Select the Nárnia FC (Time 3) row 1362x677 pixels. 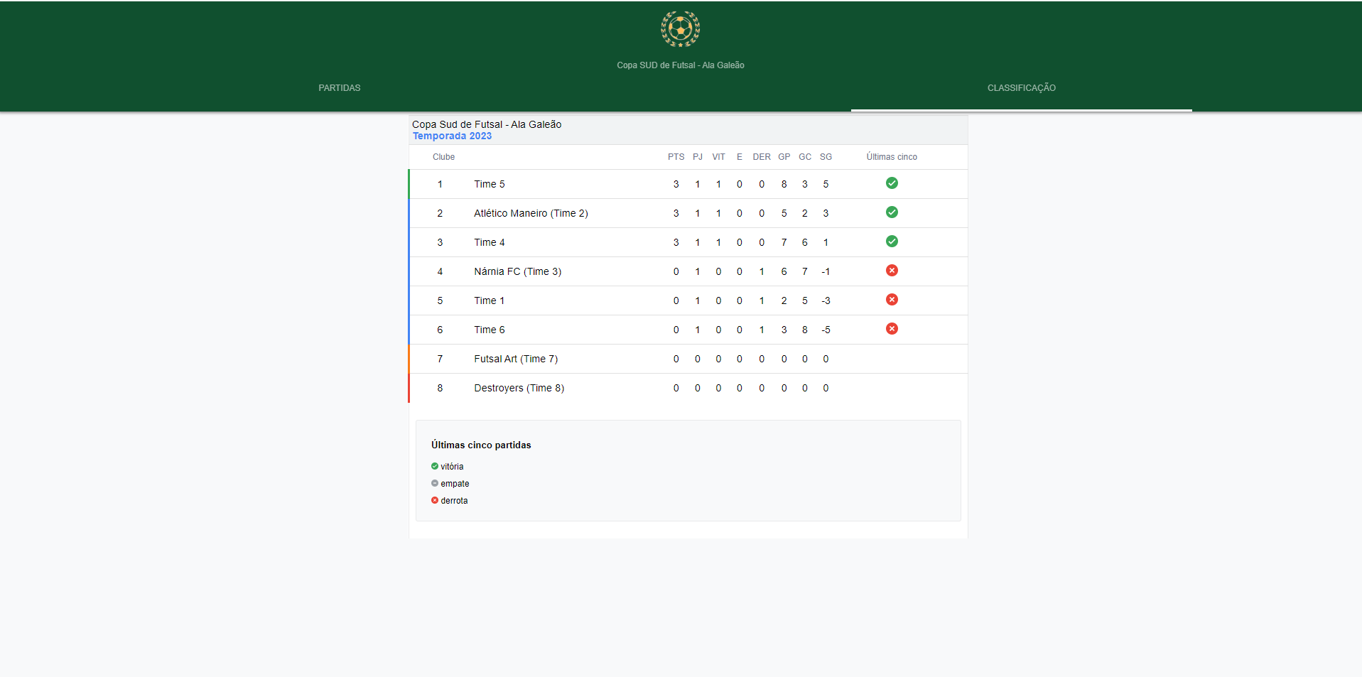click(517, 272)
